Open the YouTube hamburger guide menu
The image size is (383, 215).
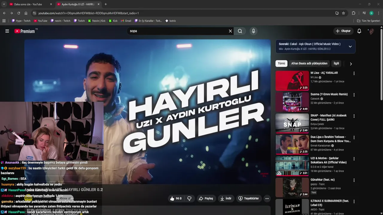pyautogui.click(x=7, y=31)
